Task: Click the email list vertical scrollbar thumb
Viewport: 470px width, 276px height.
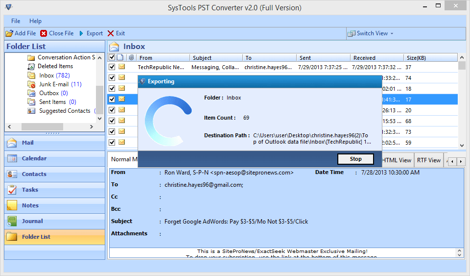Action: pos(462,65)
